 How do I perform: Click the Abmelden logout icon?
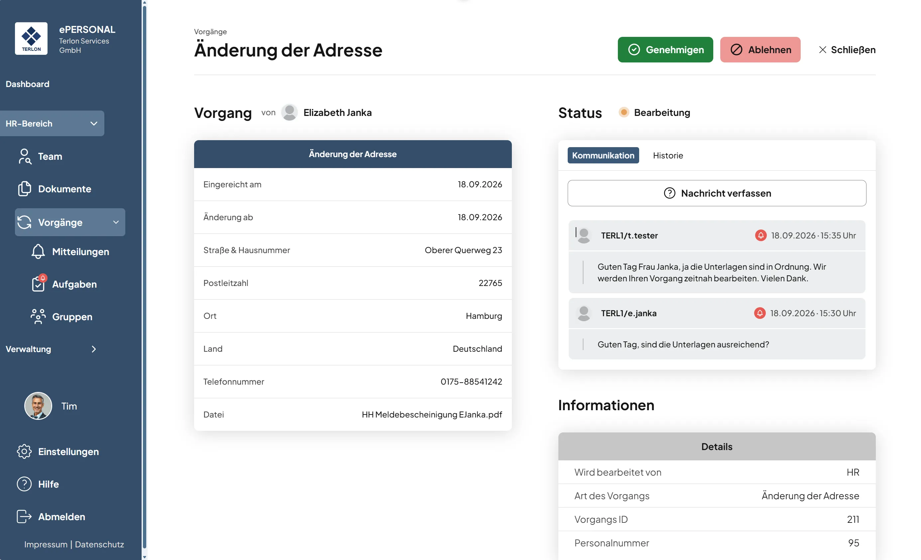(24, 516)
